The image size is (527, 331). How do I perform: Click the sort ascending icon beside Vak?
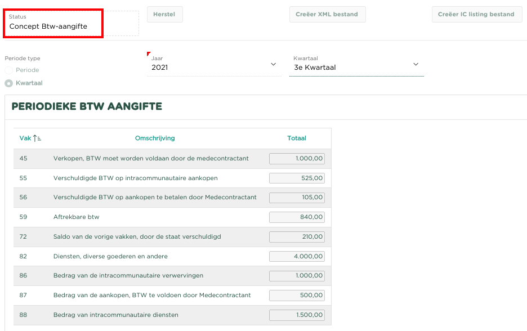[37, 138]
